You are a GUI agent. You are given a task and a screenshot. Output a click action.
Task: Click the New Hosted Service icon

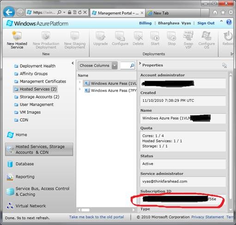point(17,36)
